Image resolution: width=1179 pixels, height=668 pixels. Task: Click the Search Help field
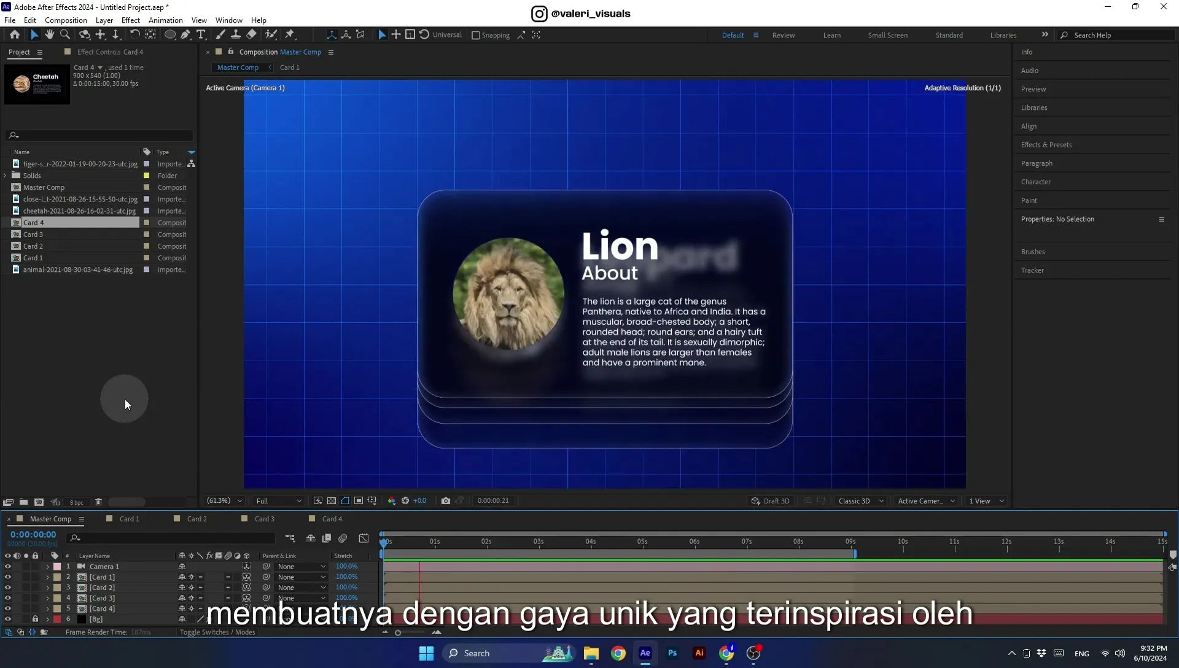(1118, 36)
